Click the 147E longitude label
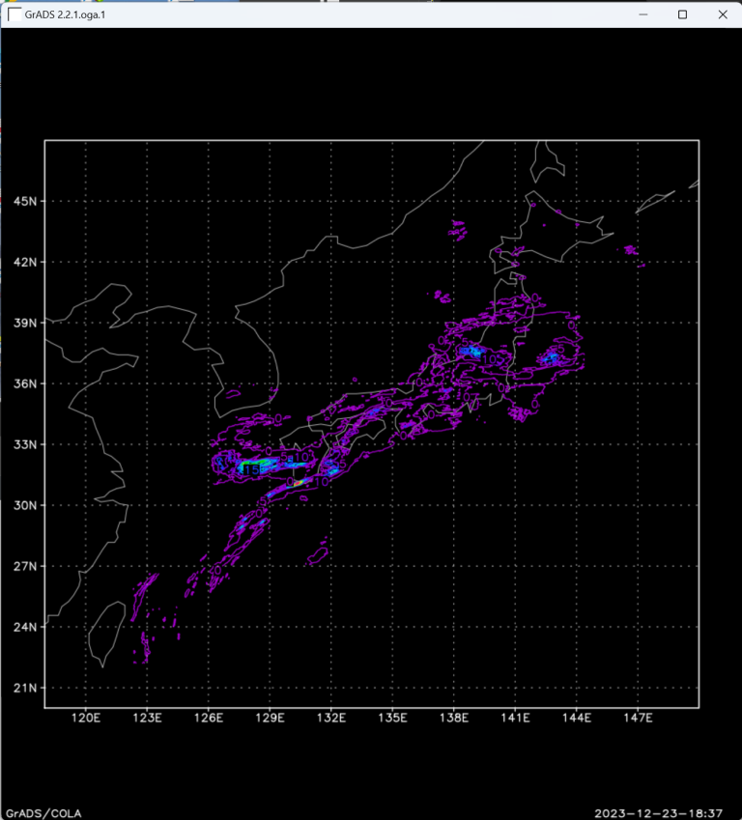This screenshot has width=742, height=820. pos(638,719)
